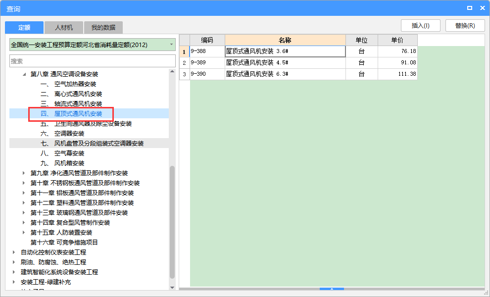This screenshot has width=490, height=297.
Task: Close the 查询 dialog
Action: [482, 8]
